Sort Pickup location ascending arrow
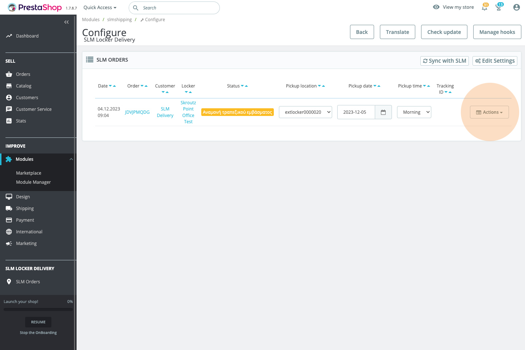Screen dimensions: 525x350 click(x=323, y=86)
